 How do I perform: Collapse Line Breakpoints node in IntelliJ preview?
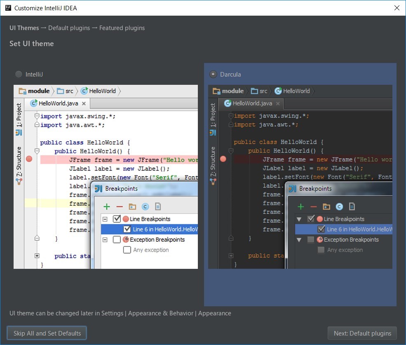(105, 219)
